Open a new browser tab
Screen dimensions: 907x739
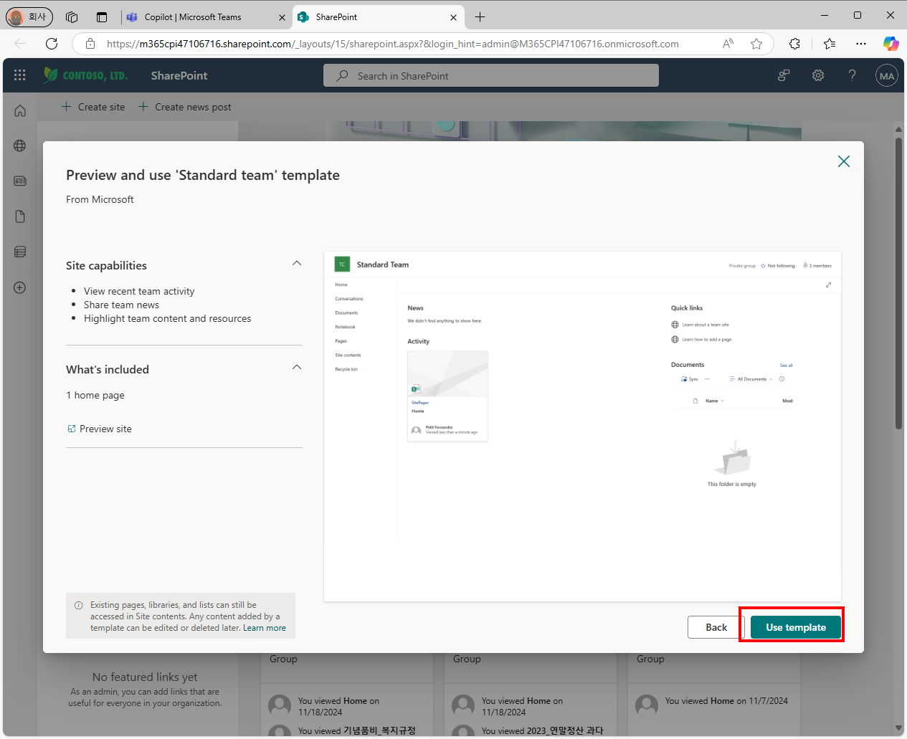coord(480,16)
